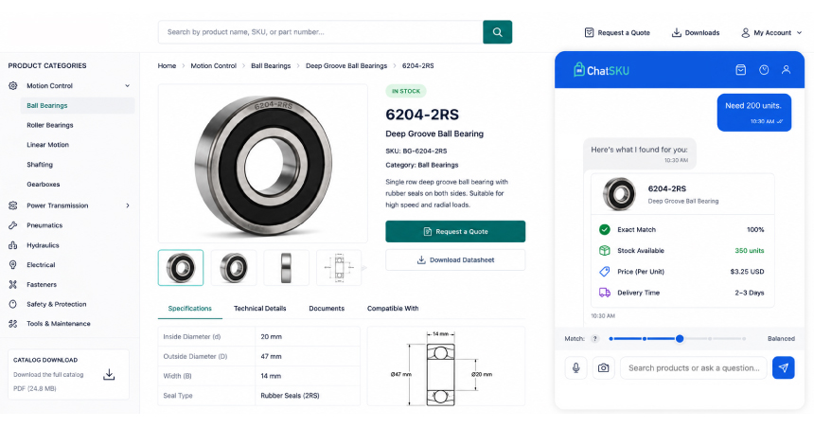This screenshot has height=428, width=814.
Task: Click the Request a Quote clipboard icon in header
Action: point(589,33)
